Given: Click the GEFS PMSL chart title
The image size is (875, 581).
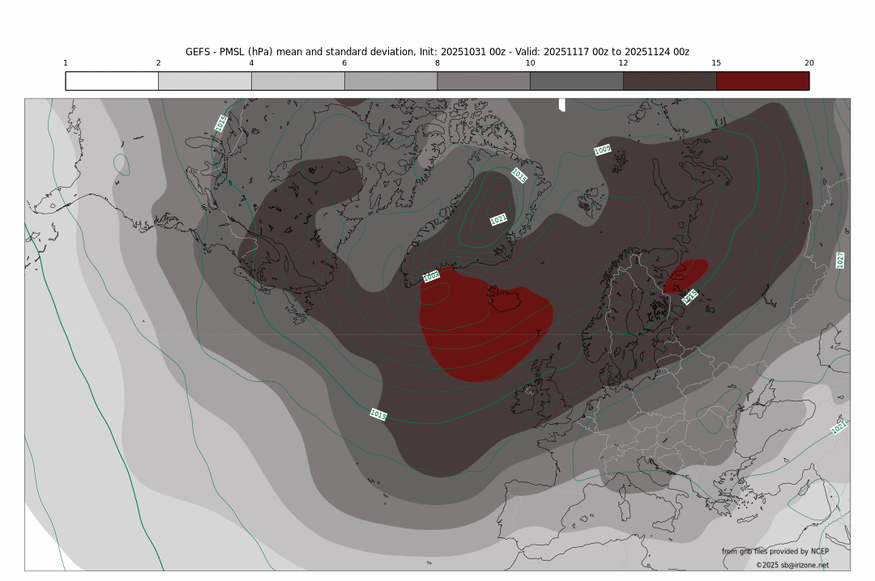Looking at the screenshot, I should (437, 51).
